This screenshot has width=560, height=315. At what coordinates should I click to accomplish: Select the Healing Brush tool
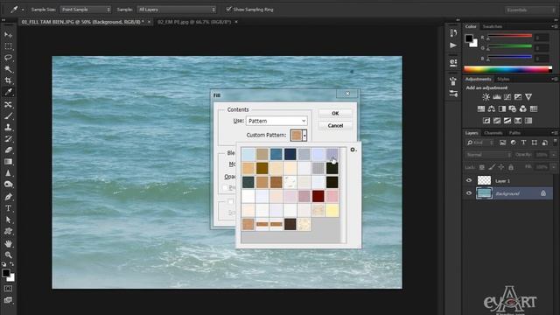point(8,104)
